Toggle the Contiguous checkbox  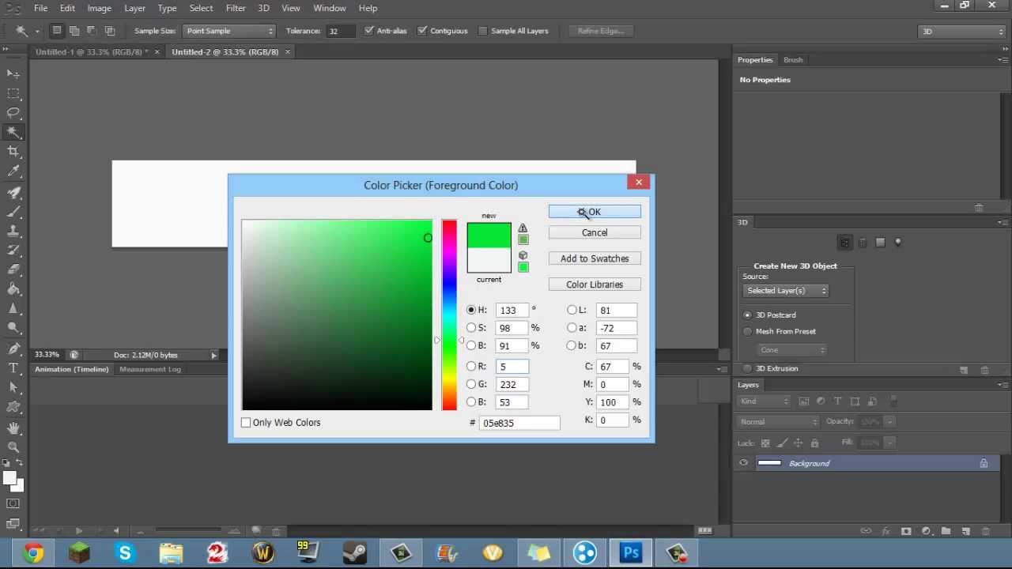tap(422, 31)
